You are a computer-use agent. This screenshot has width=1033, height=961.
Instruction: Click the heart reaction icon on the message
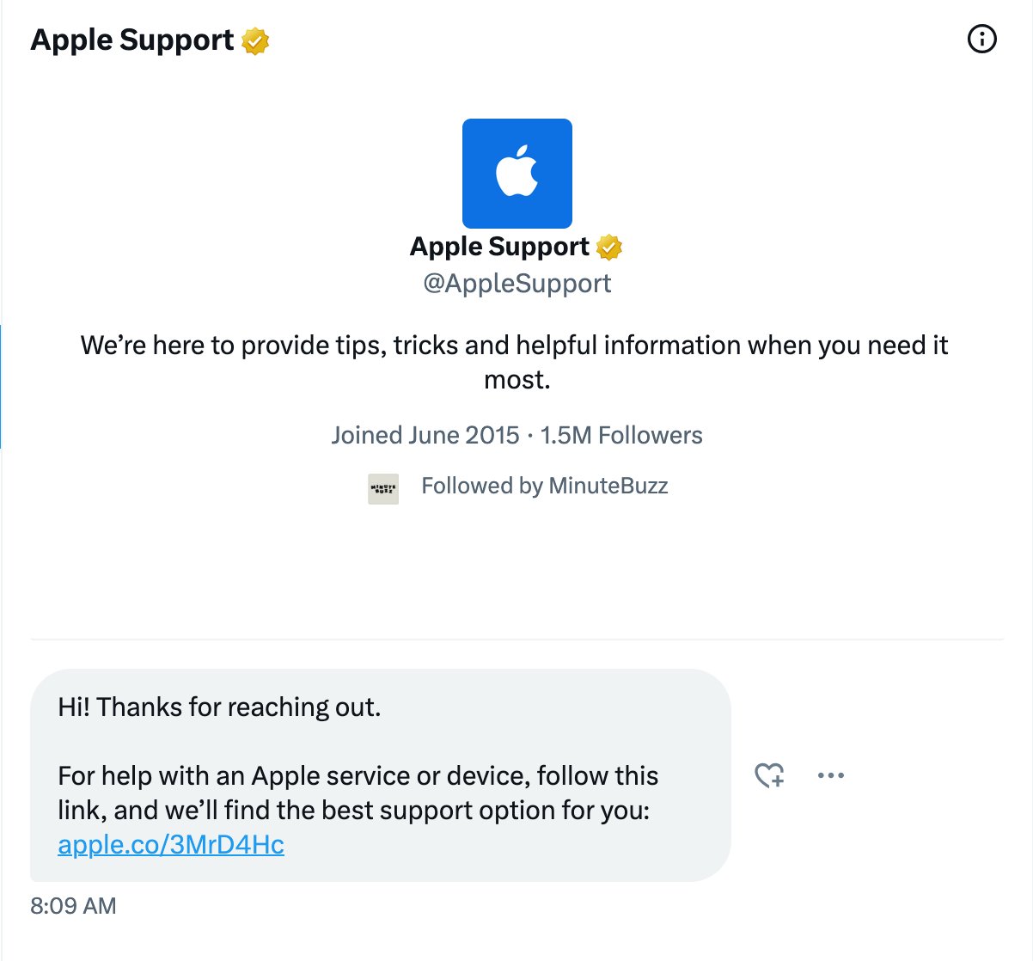[x=769, y=775]
